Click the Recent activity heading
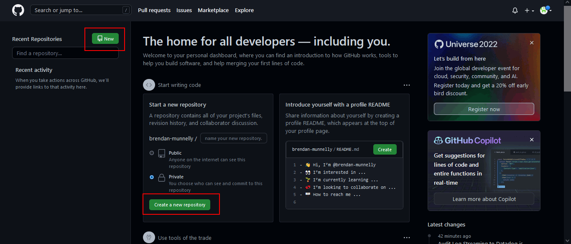 coord(34,70)
